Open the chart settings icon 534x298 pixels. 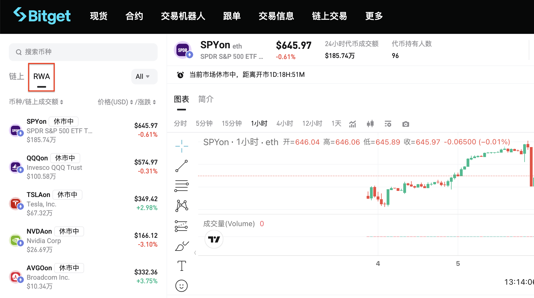388,124
